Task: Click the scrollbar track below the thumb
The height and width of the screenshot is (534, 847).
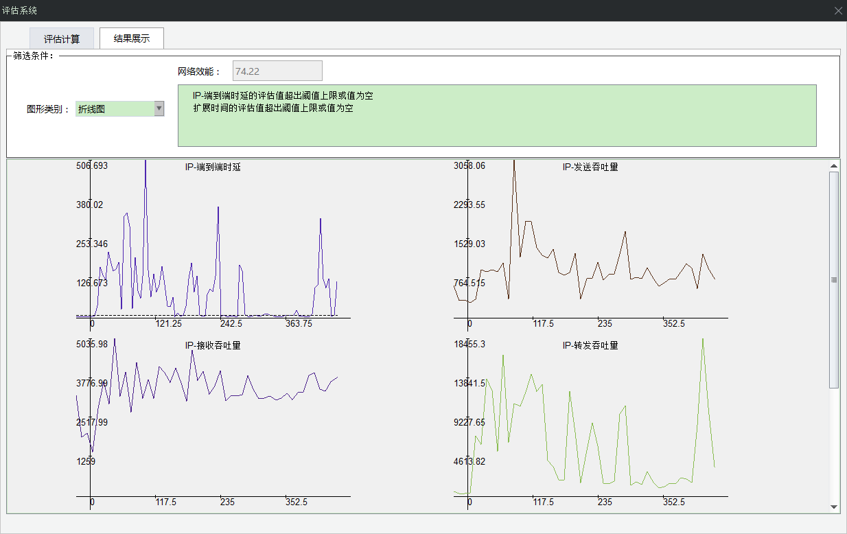Action: (x=834, y=446)
